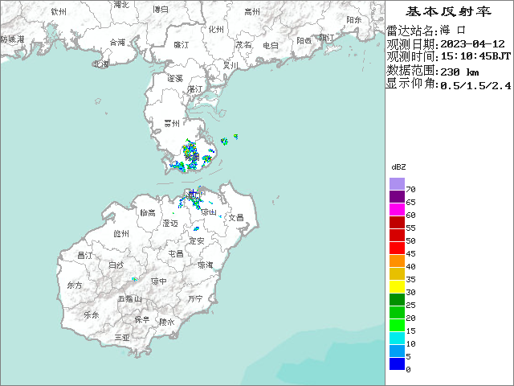Click the darkest blue swatch at legend bottom
The width and height of the screenshot is (514, 386).
pos(397,363)
